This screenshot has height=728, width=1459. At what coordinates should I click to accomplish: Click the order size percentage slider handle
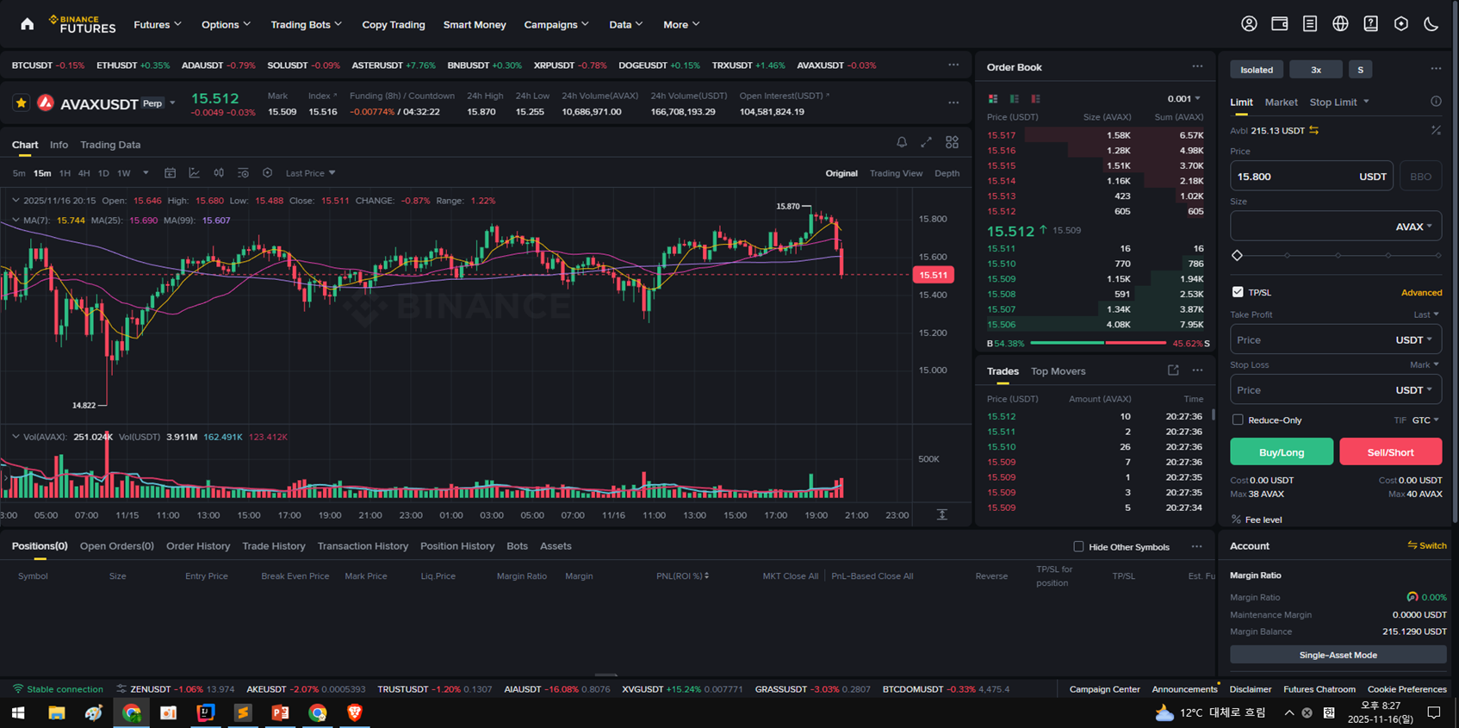tap(1238, 256)
